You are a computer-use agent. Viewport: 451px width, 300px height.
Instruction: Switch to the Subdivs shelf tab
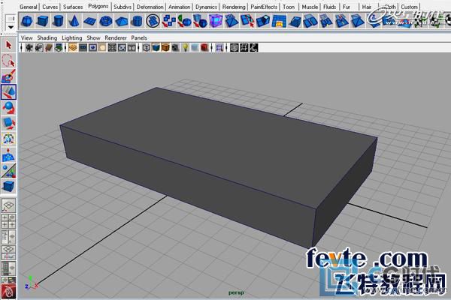(x=123, y=7)
